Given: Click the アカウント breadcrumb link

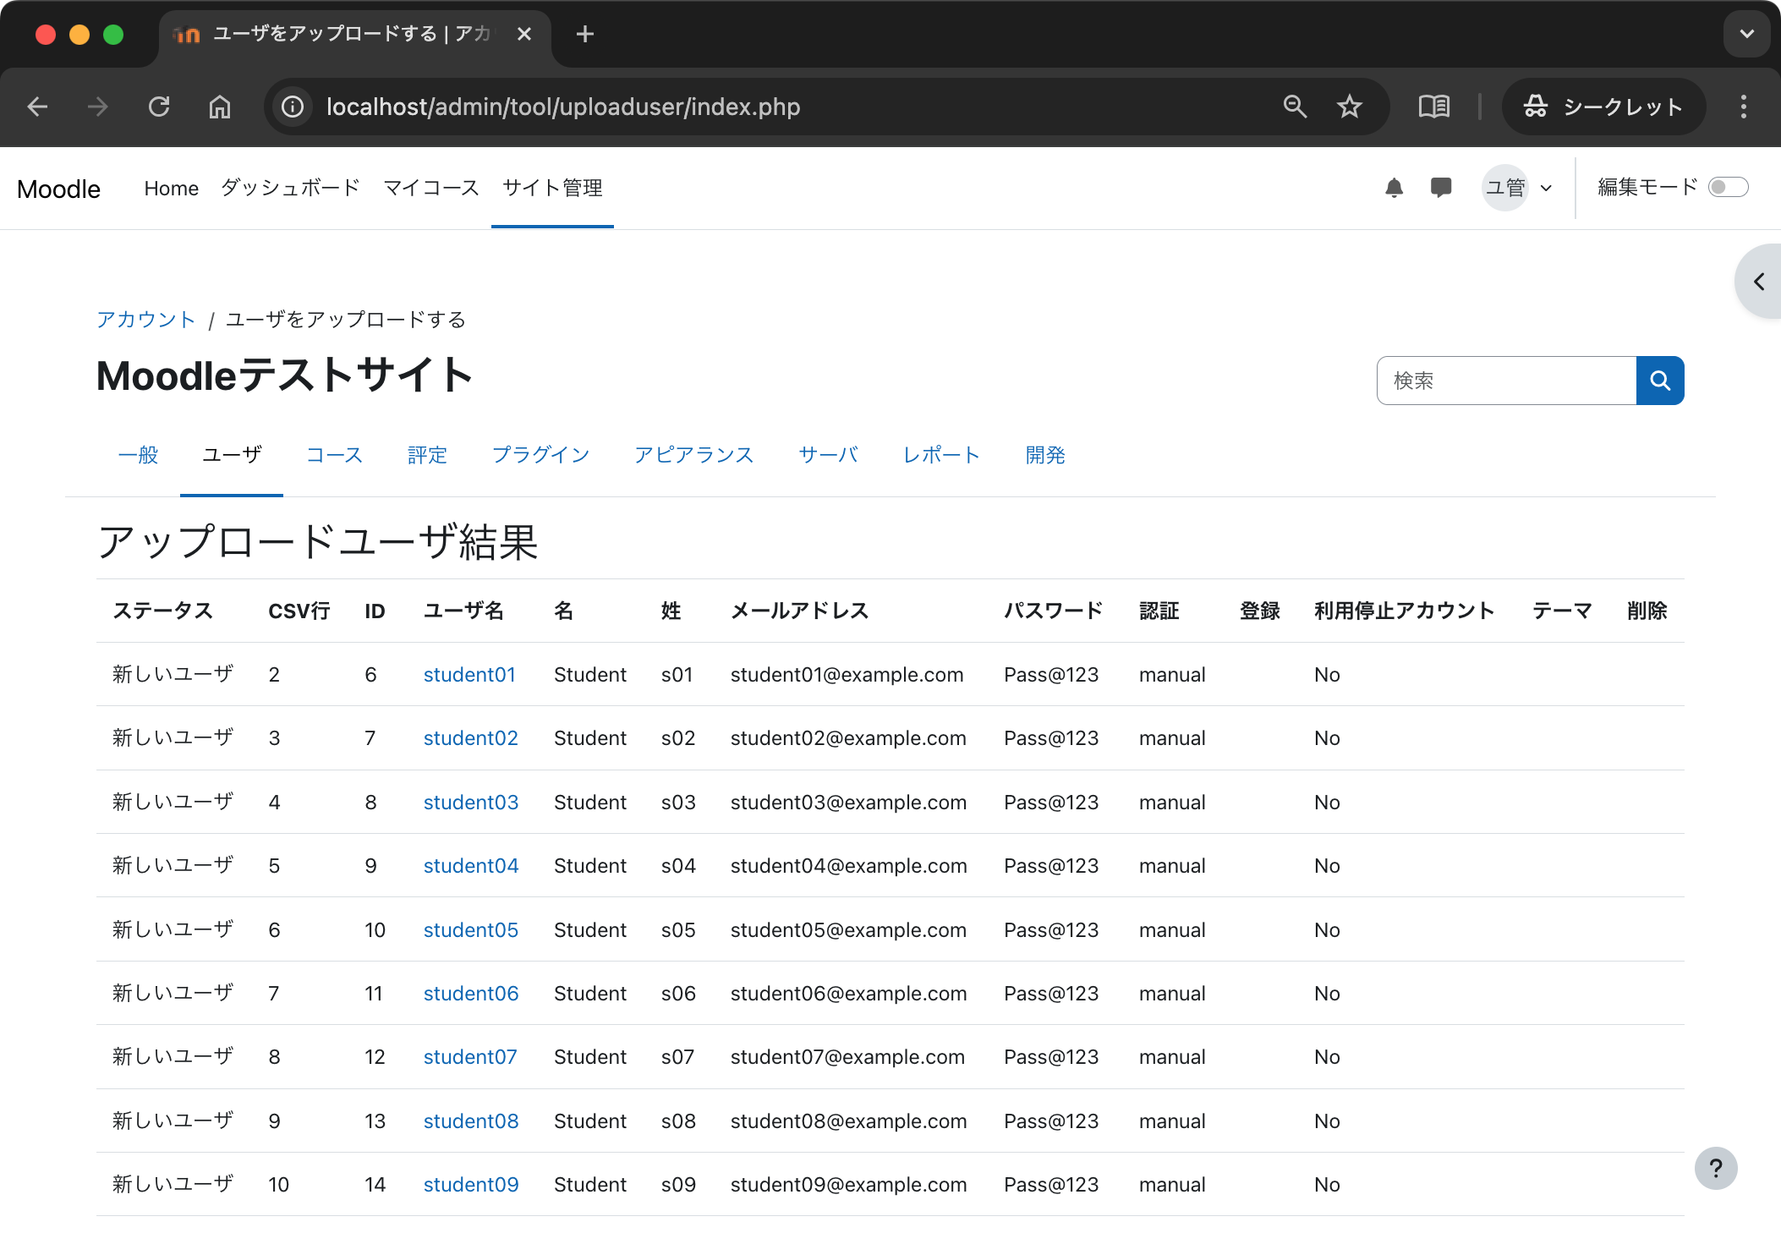Looking at the screenshot, I should [145, 320].
